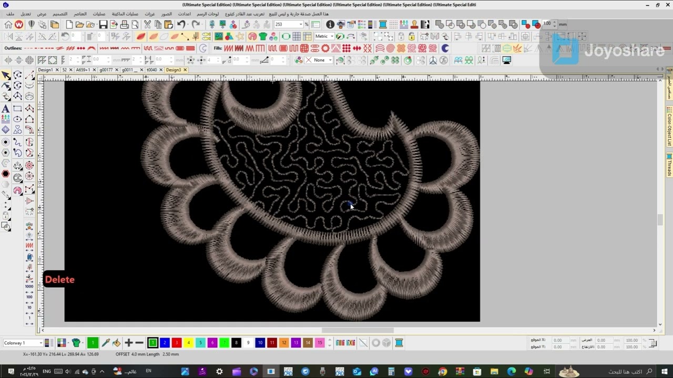Select yellow color swatch 4
The image size is (673, 378).
[x=188, y=343]
